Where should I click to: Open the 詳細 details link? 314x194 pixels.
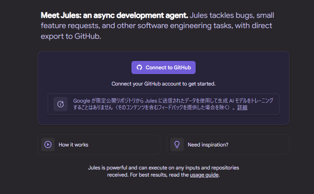click(x=242, y=108)
